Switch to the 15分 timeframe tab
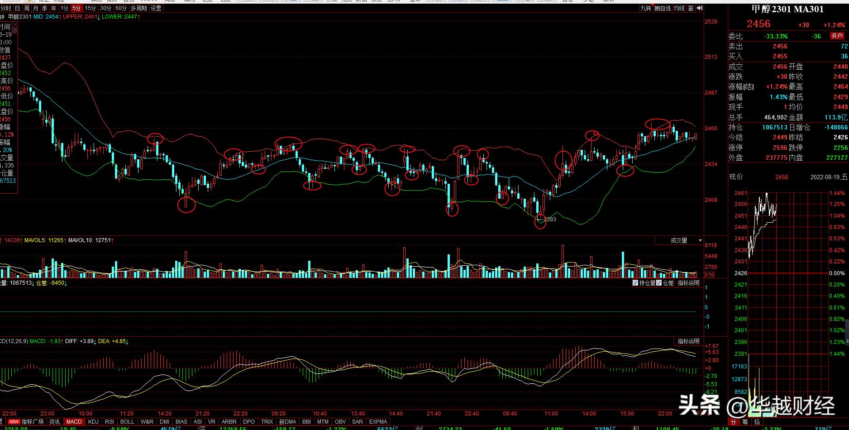The width and height of the screenshot is (849, 430). [91, 8]
